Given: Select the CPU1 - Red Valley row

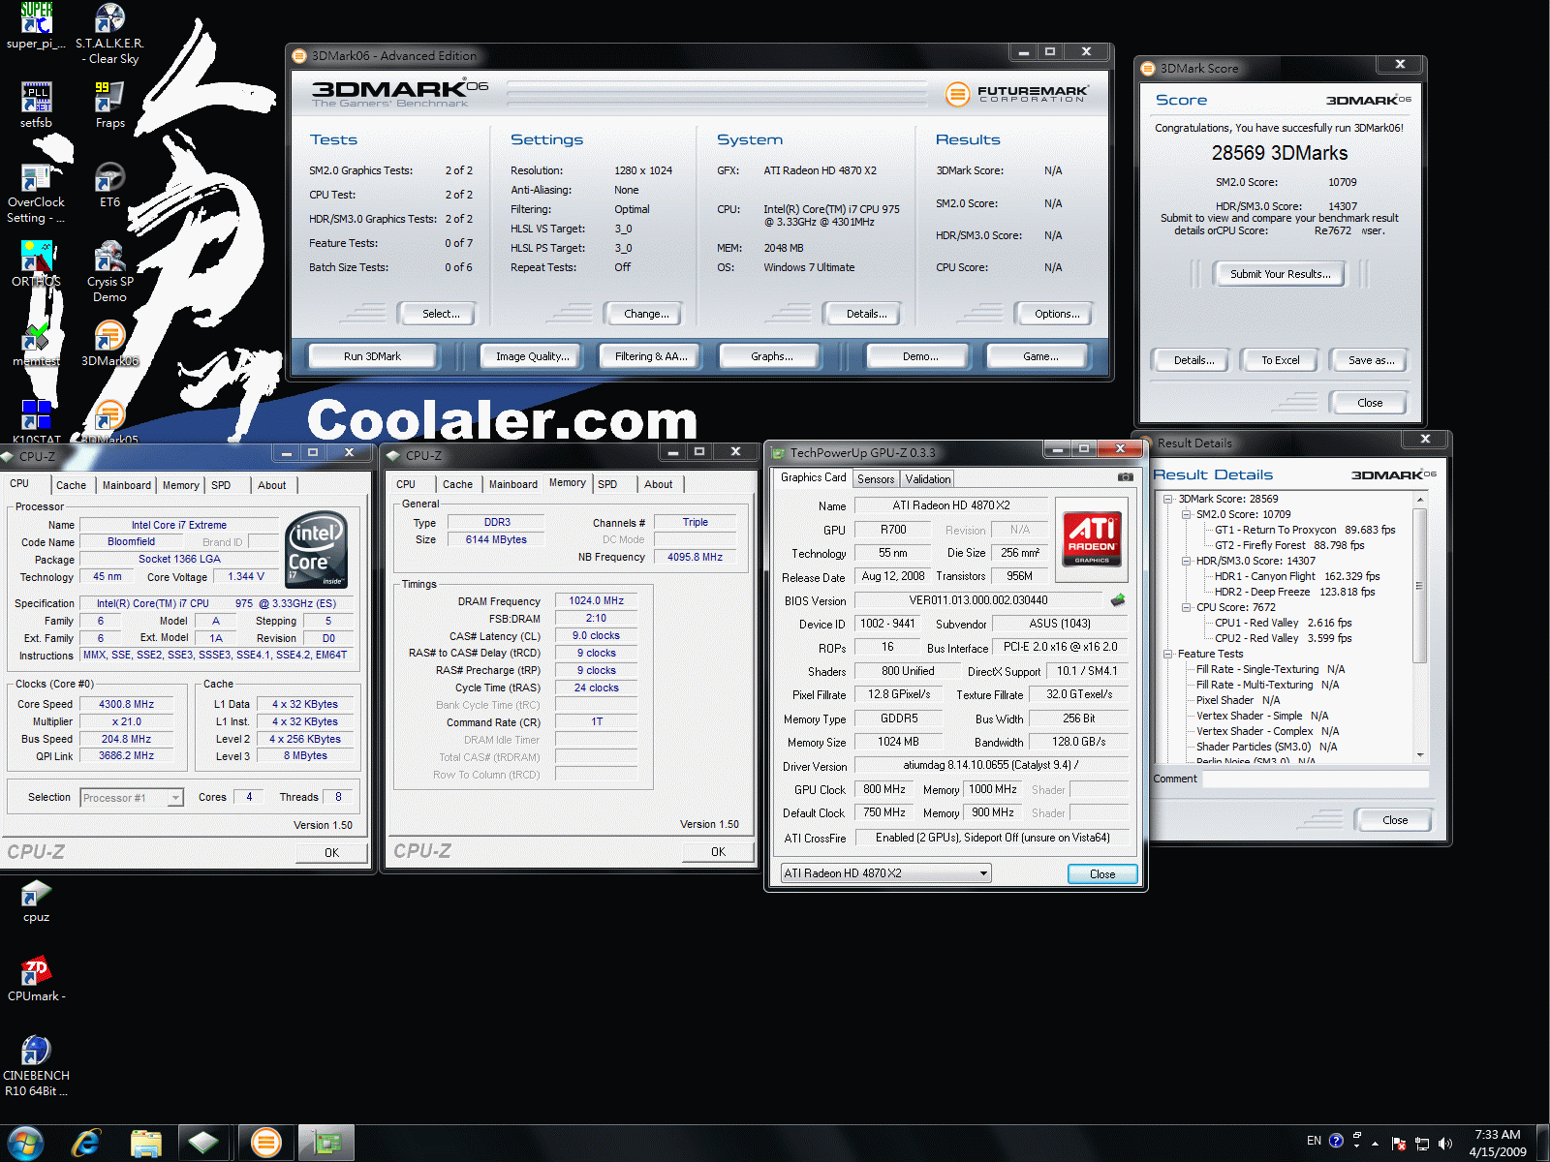Looking at the screenshot, I should click(1283, 623).
